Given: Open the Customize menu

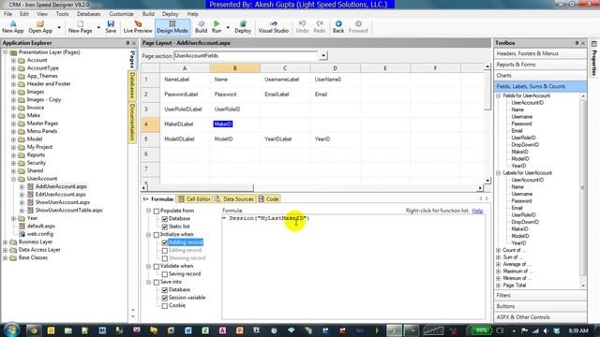Looking at the screenshot, I should click(121, 14).
